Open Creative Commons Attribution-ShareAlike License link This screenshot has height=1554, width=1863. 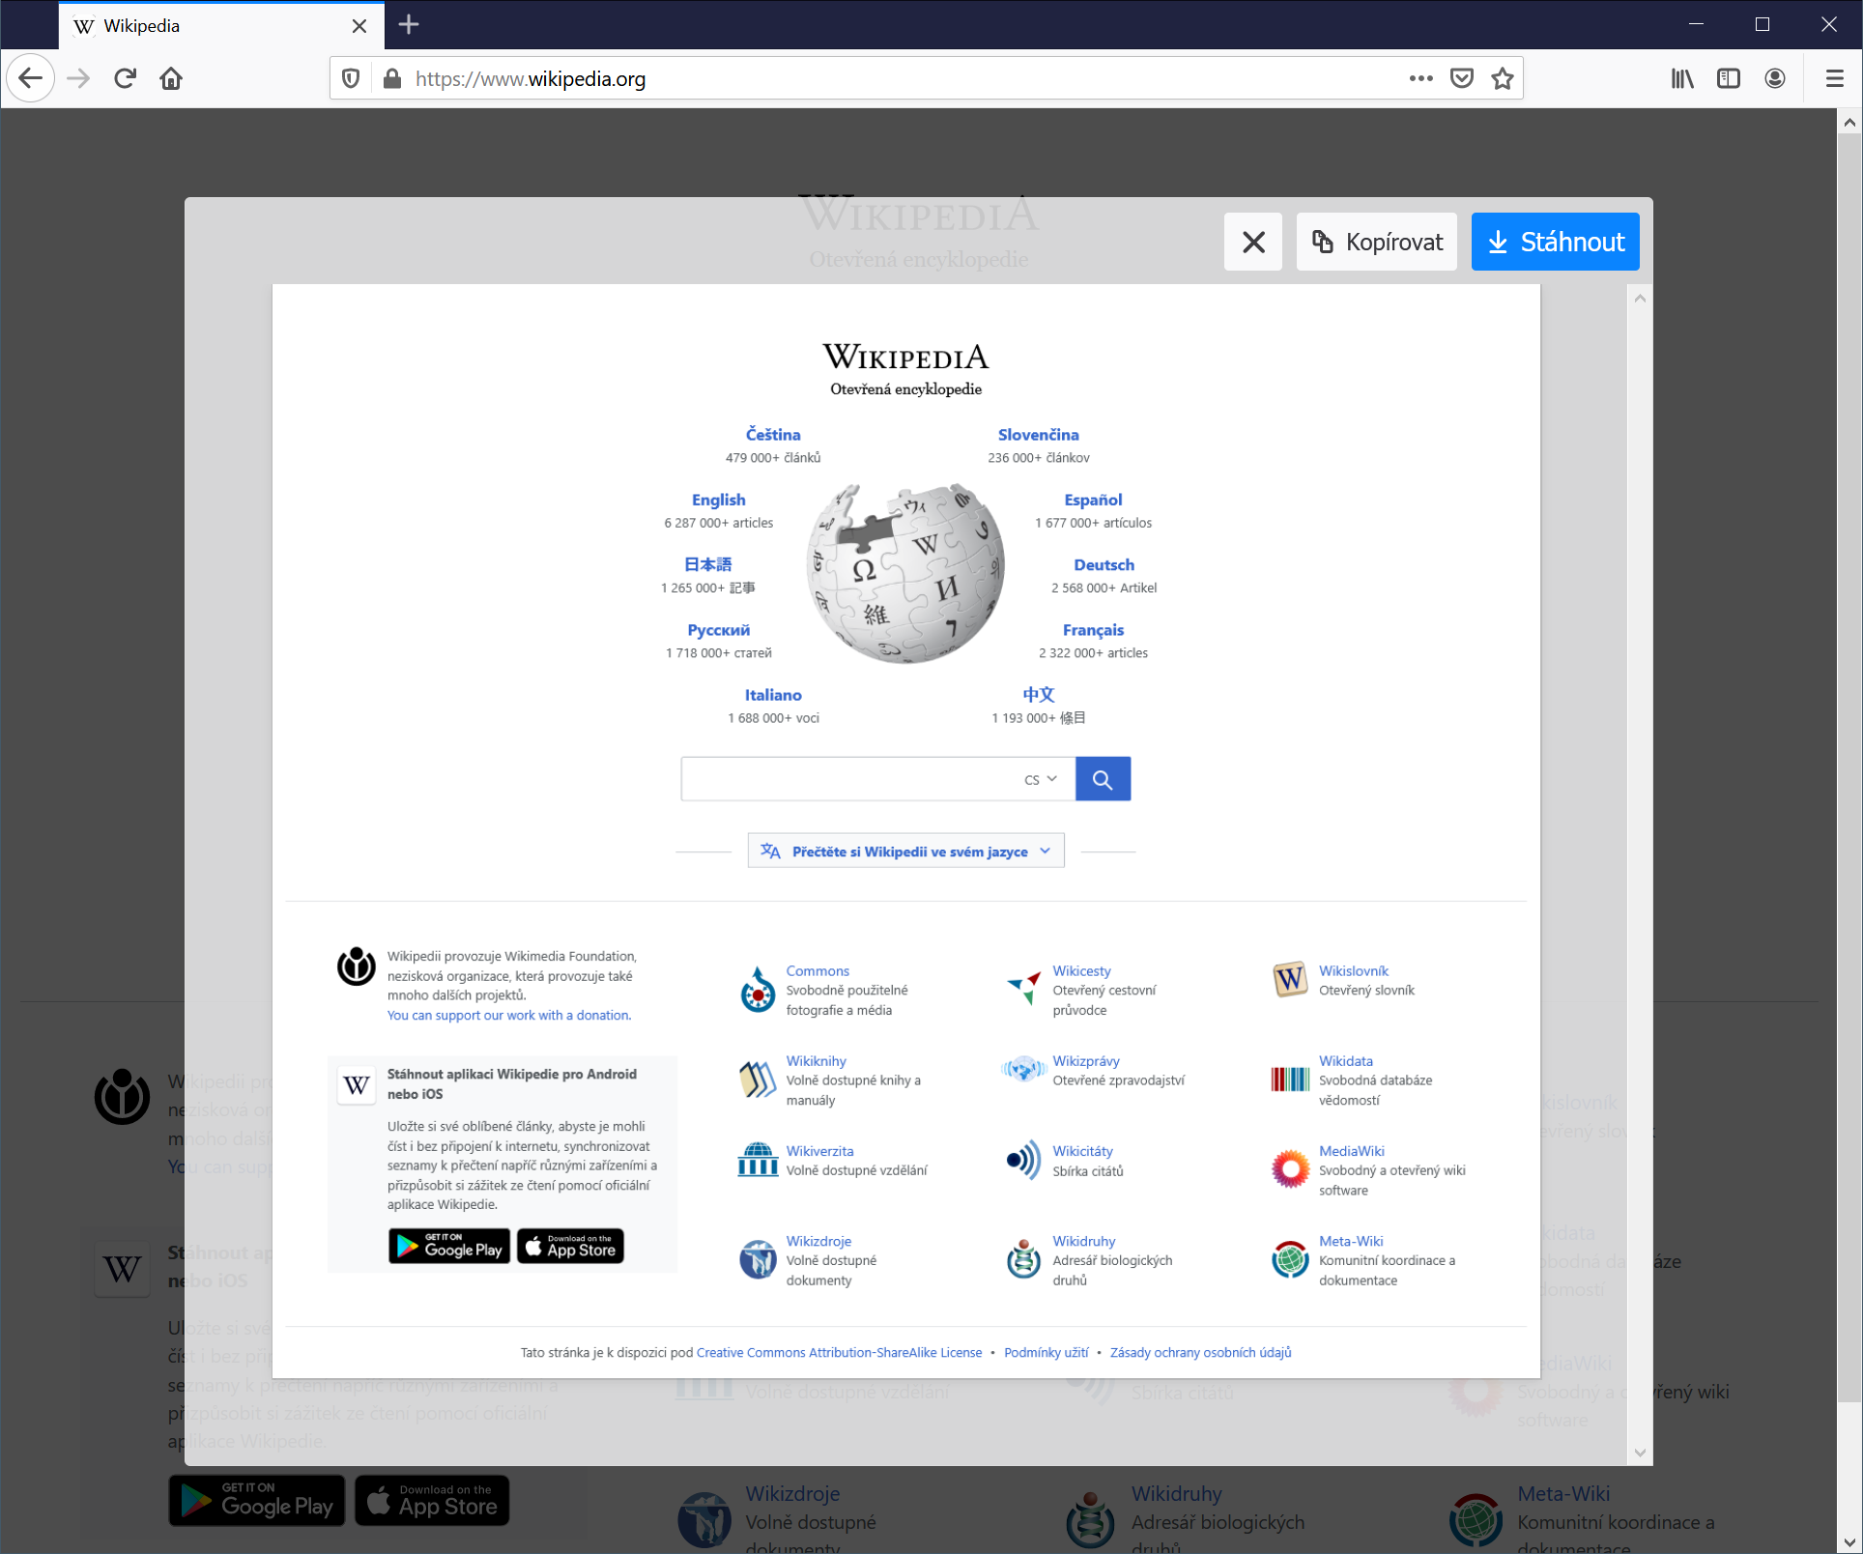tap(839, 1352)
